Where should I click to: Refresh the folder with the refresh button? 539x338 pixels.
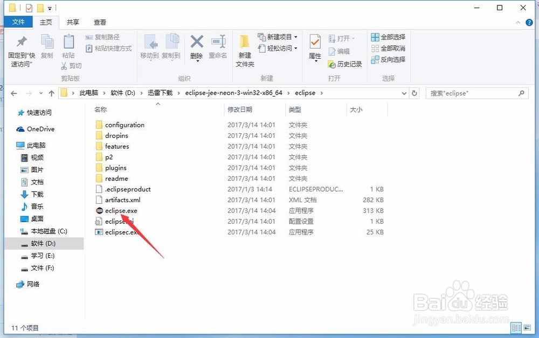414,93
